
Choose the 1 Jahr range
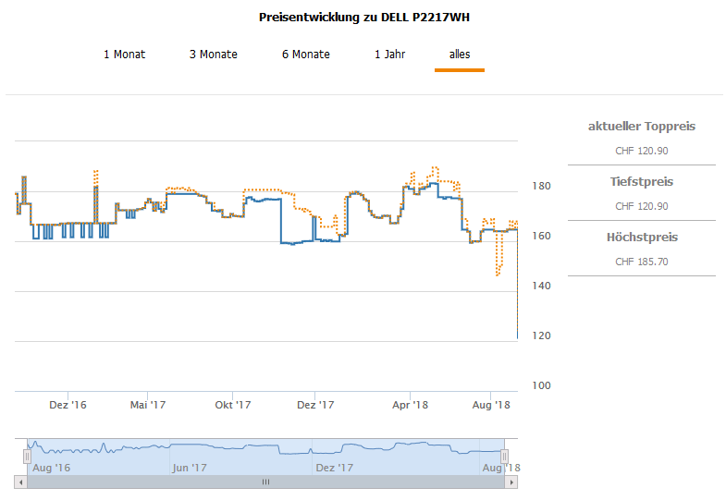click(389, 55)
